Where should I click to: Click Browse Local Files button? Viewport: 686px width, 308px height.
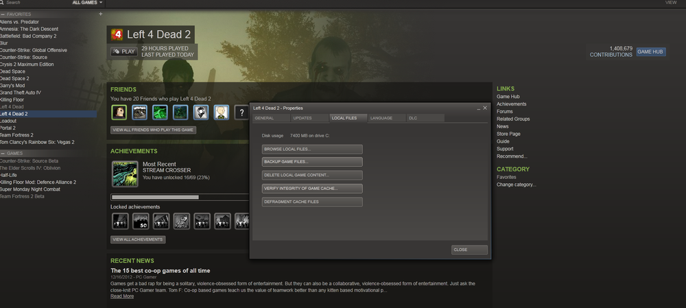tap(312, 149)
